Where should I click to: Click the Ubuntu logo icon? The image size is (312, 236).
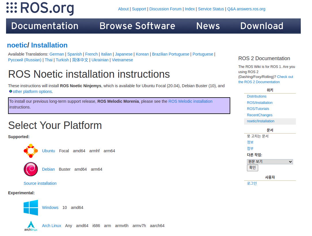(x=31, y=151)
